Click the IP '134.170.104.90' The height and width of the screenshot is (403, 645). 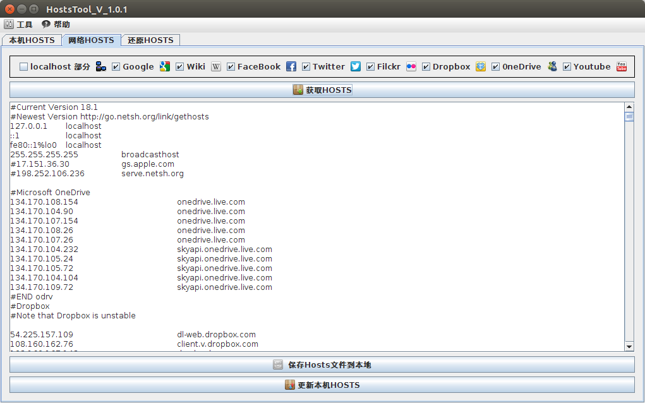click(42, 212)
